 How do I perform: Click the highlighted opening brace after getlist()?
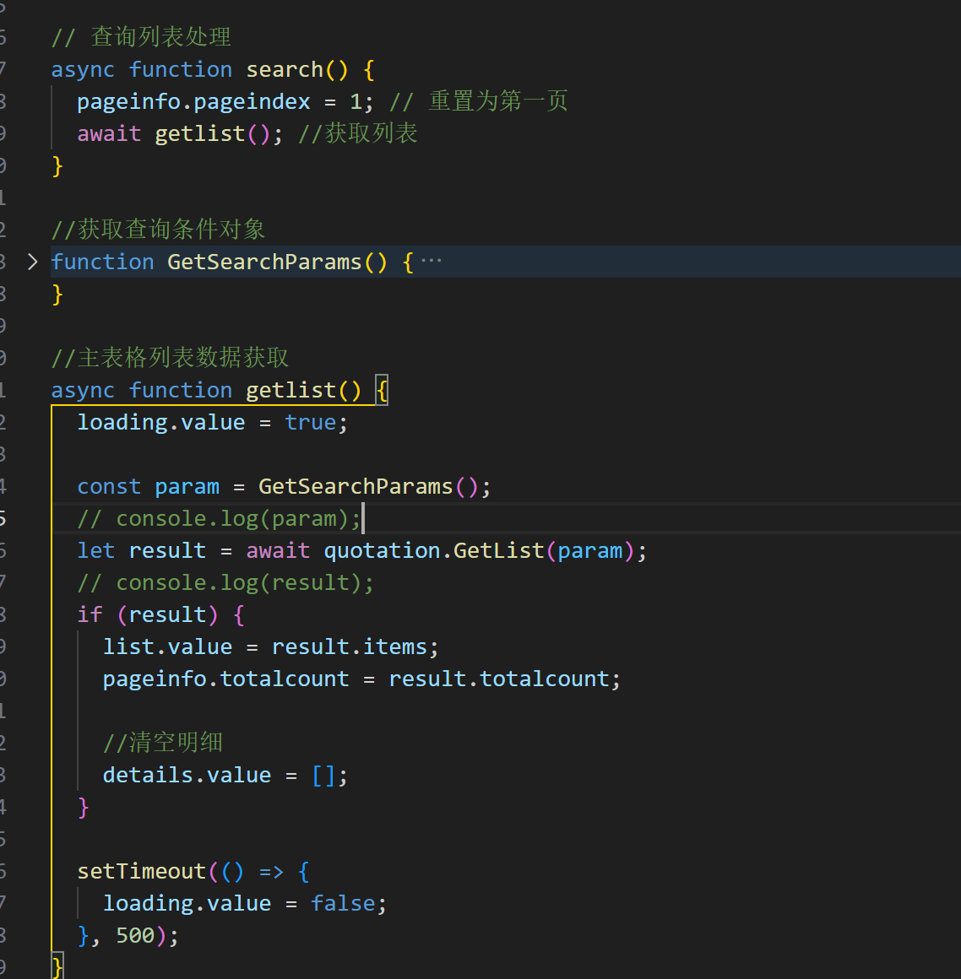coord(382,390)
